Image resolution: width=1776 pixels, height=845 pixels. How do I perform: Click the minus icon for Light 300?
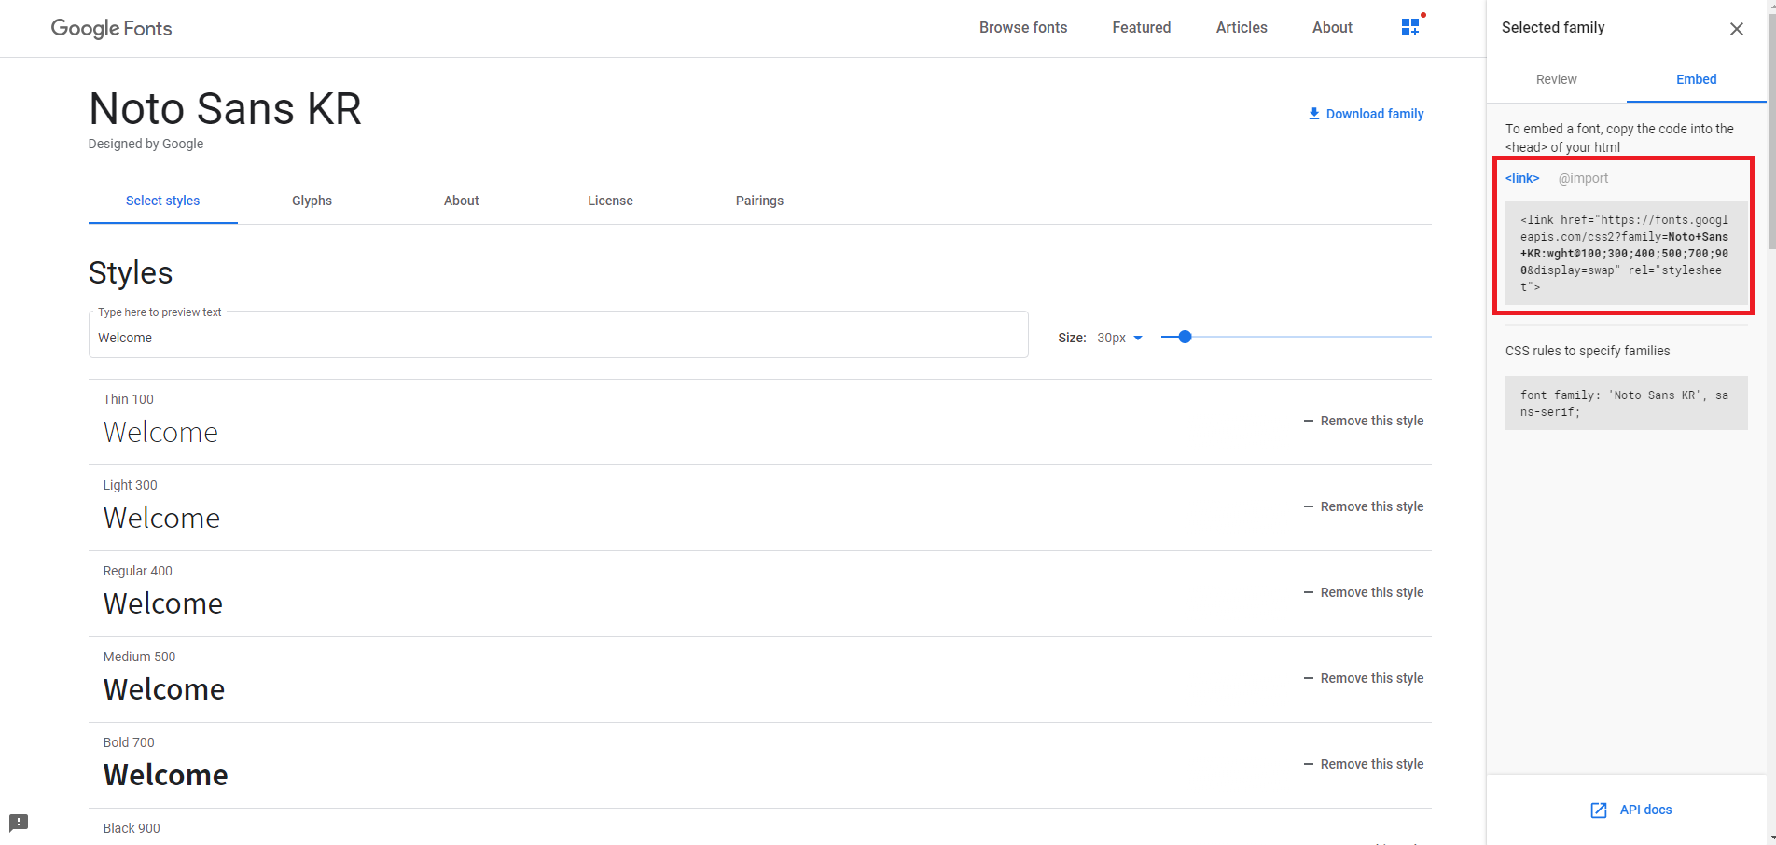tap(1308, 506)
